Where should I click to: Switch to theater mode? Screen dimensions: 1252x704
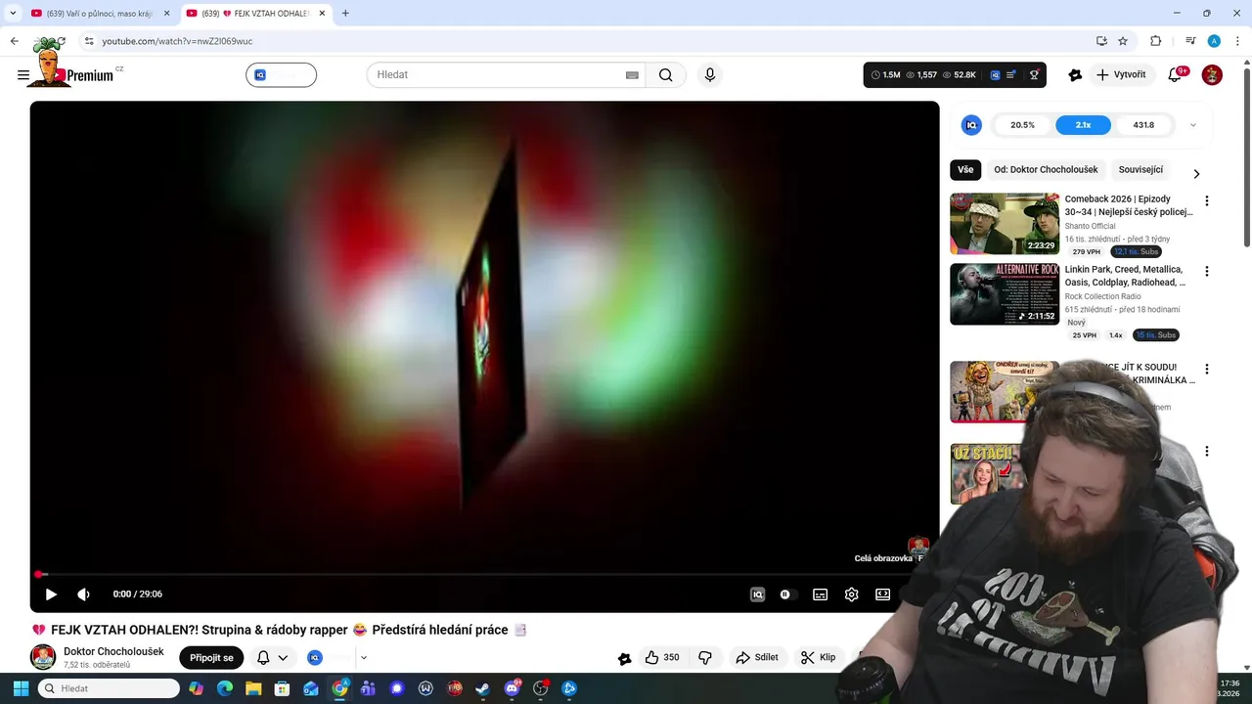pos(883,594)
